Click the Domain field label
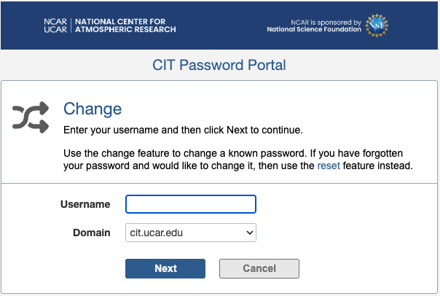The width and height of the screenshot is (440, 296). coord(93,233)
